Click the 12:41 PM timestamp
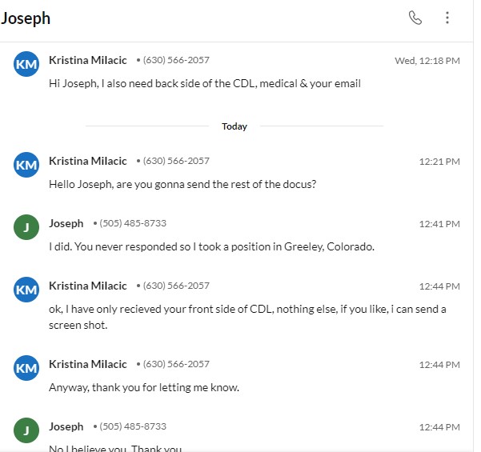Screen dimensions: 481x452 click(x=439, y=224)
